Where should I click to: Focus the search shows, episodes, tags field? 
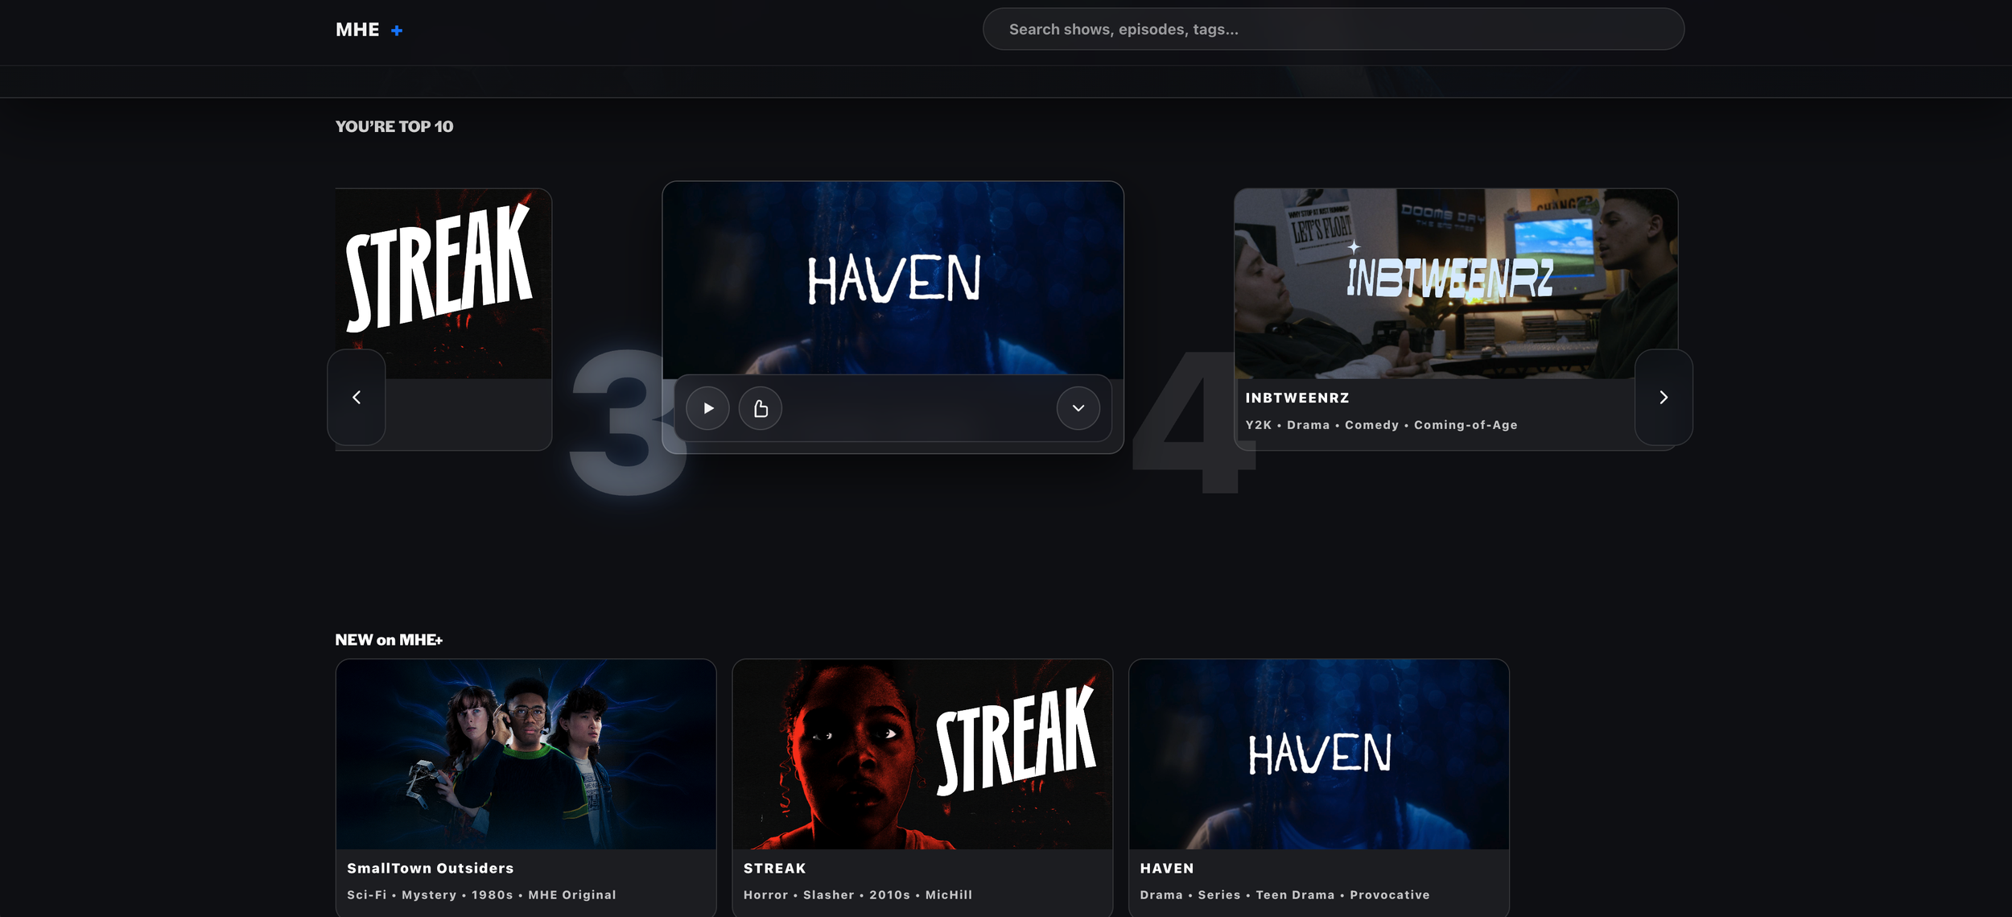click(x=1333, y=30)
